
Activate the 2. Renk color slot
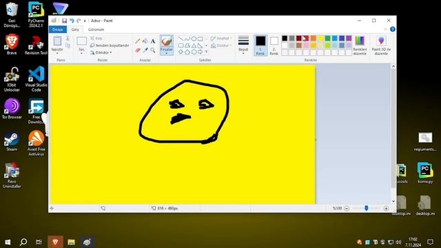tap(274, 45)
